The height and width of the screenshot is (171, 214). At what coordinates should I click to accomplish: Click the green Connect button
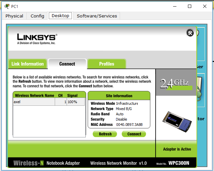pyautogui.click(x=134, y=134)
